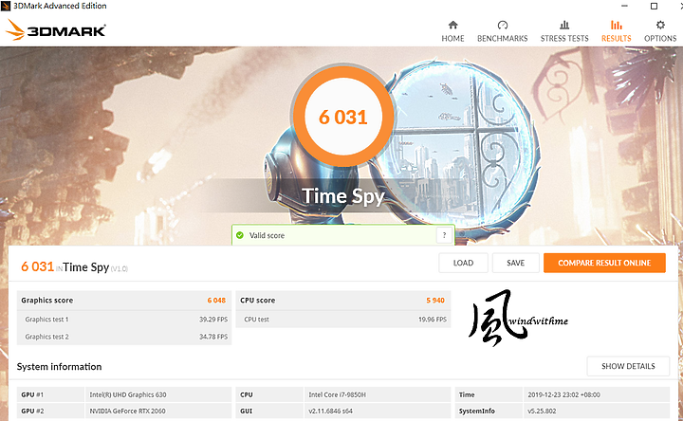This screenshot has height=421, width=683.
Task: Click the 6 048 graphics score value
Action: point(216,301)
